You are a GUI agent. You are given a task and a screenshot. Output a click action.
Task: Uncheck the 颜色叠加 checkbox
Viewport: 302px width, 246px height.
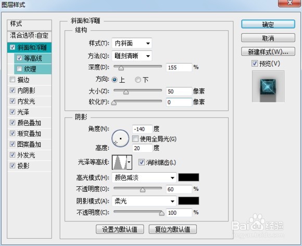12,123
